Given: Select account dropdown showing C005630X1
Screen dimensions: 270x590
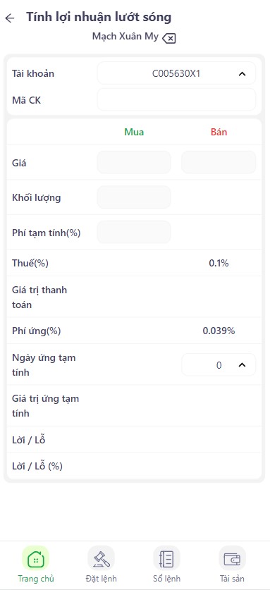Looking at the screenshot, I should pos(176,73).
